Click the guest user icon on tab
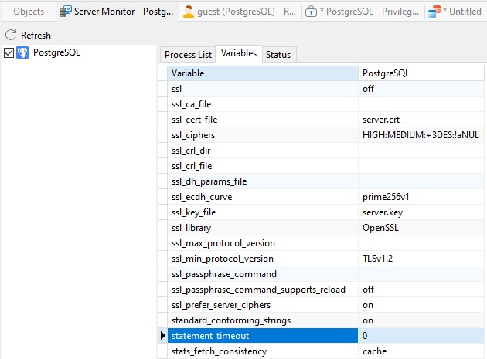 (x=188, y=12)
